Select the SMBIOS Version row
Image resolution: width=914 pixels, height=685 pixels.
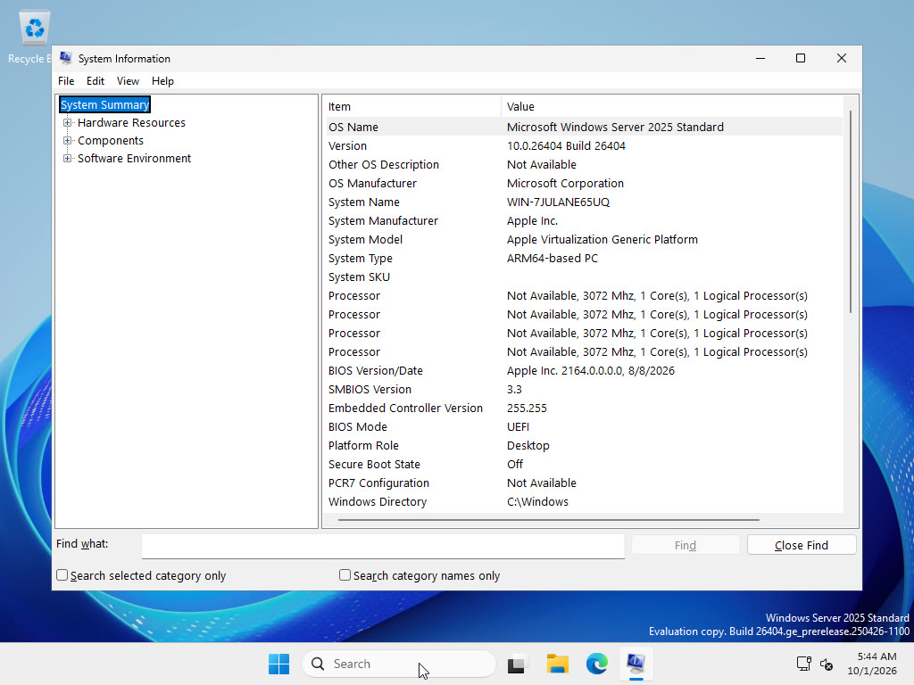click(584, 389)
